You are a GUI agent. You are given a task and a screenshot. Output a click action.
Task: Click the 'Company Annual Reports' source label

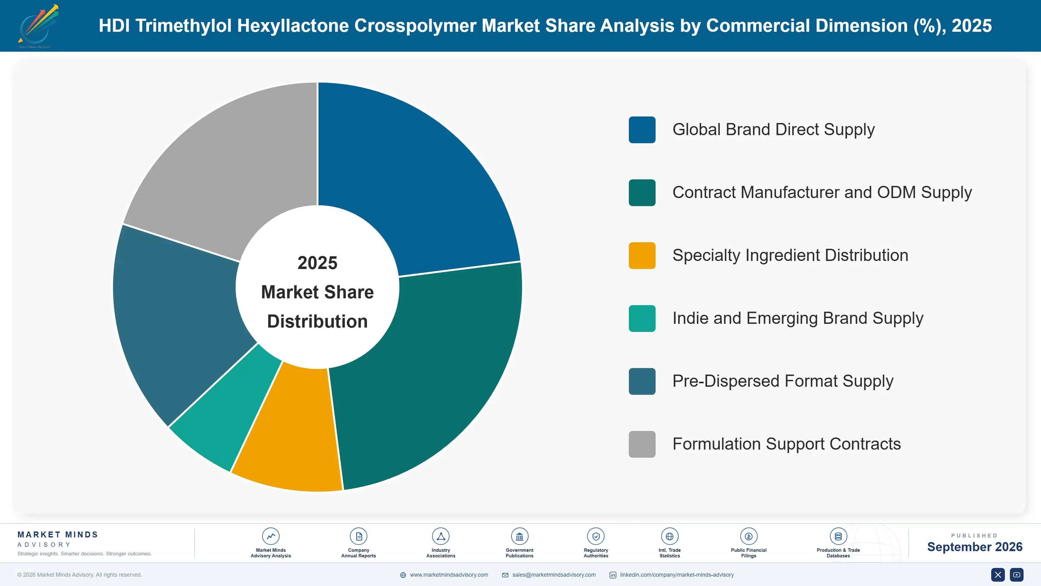(x=358, y=553)
